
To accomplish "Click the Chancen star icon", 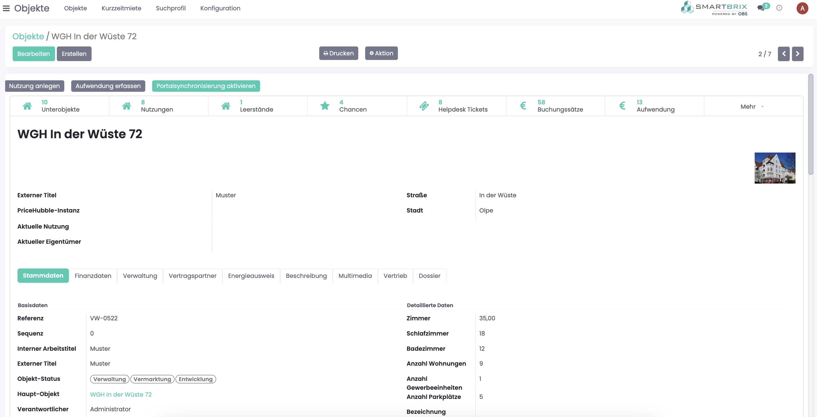I will click(x=325, y=106).
